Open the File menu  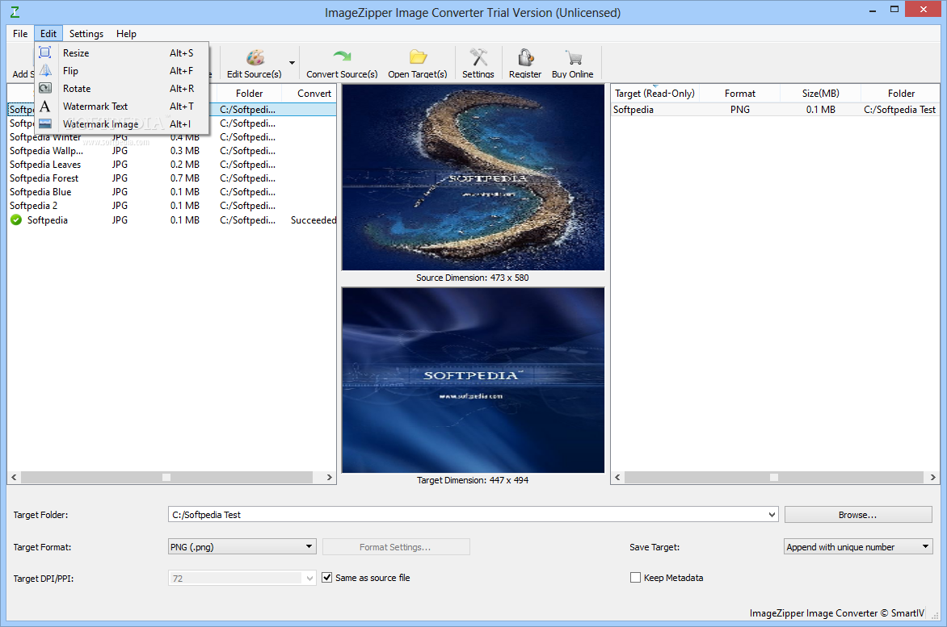point(20,34)
